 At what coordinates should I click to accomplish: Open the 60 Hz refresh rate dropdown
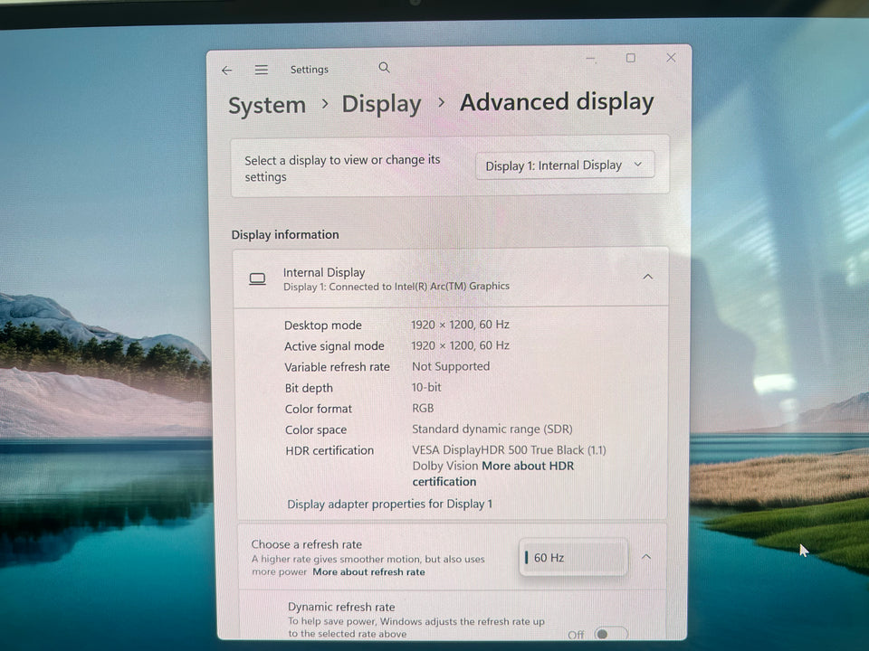pos(575,558)
